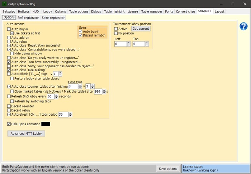
Task: Uncheck Autorefresh [CH_...] tags period
Action: (9, 115)
